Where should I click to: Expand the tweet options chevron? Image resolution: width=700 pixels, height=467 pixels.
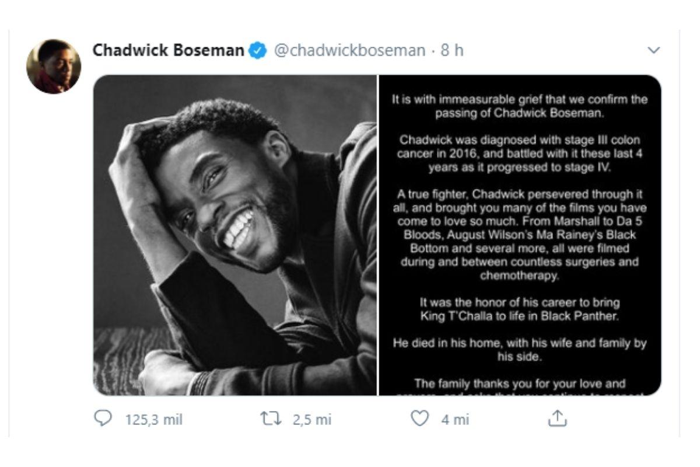[x=654, y=50]
